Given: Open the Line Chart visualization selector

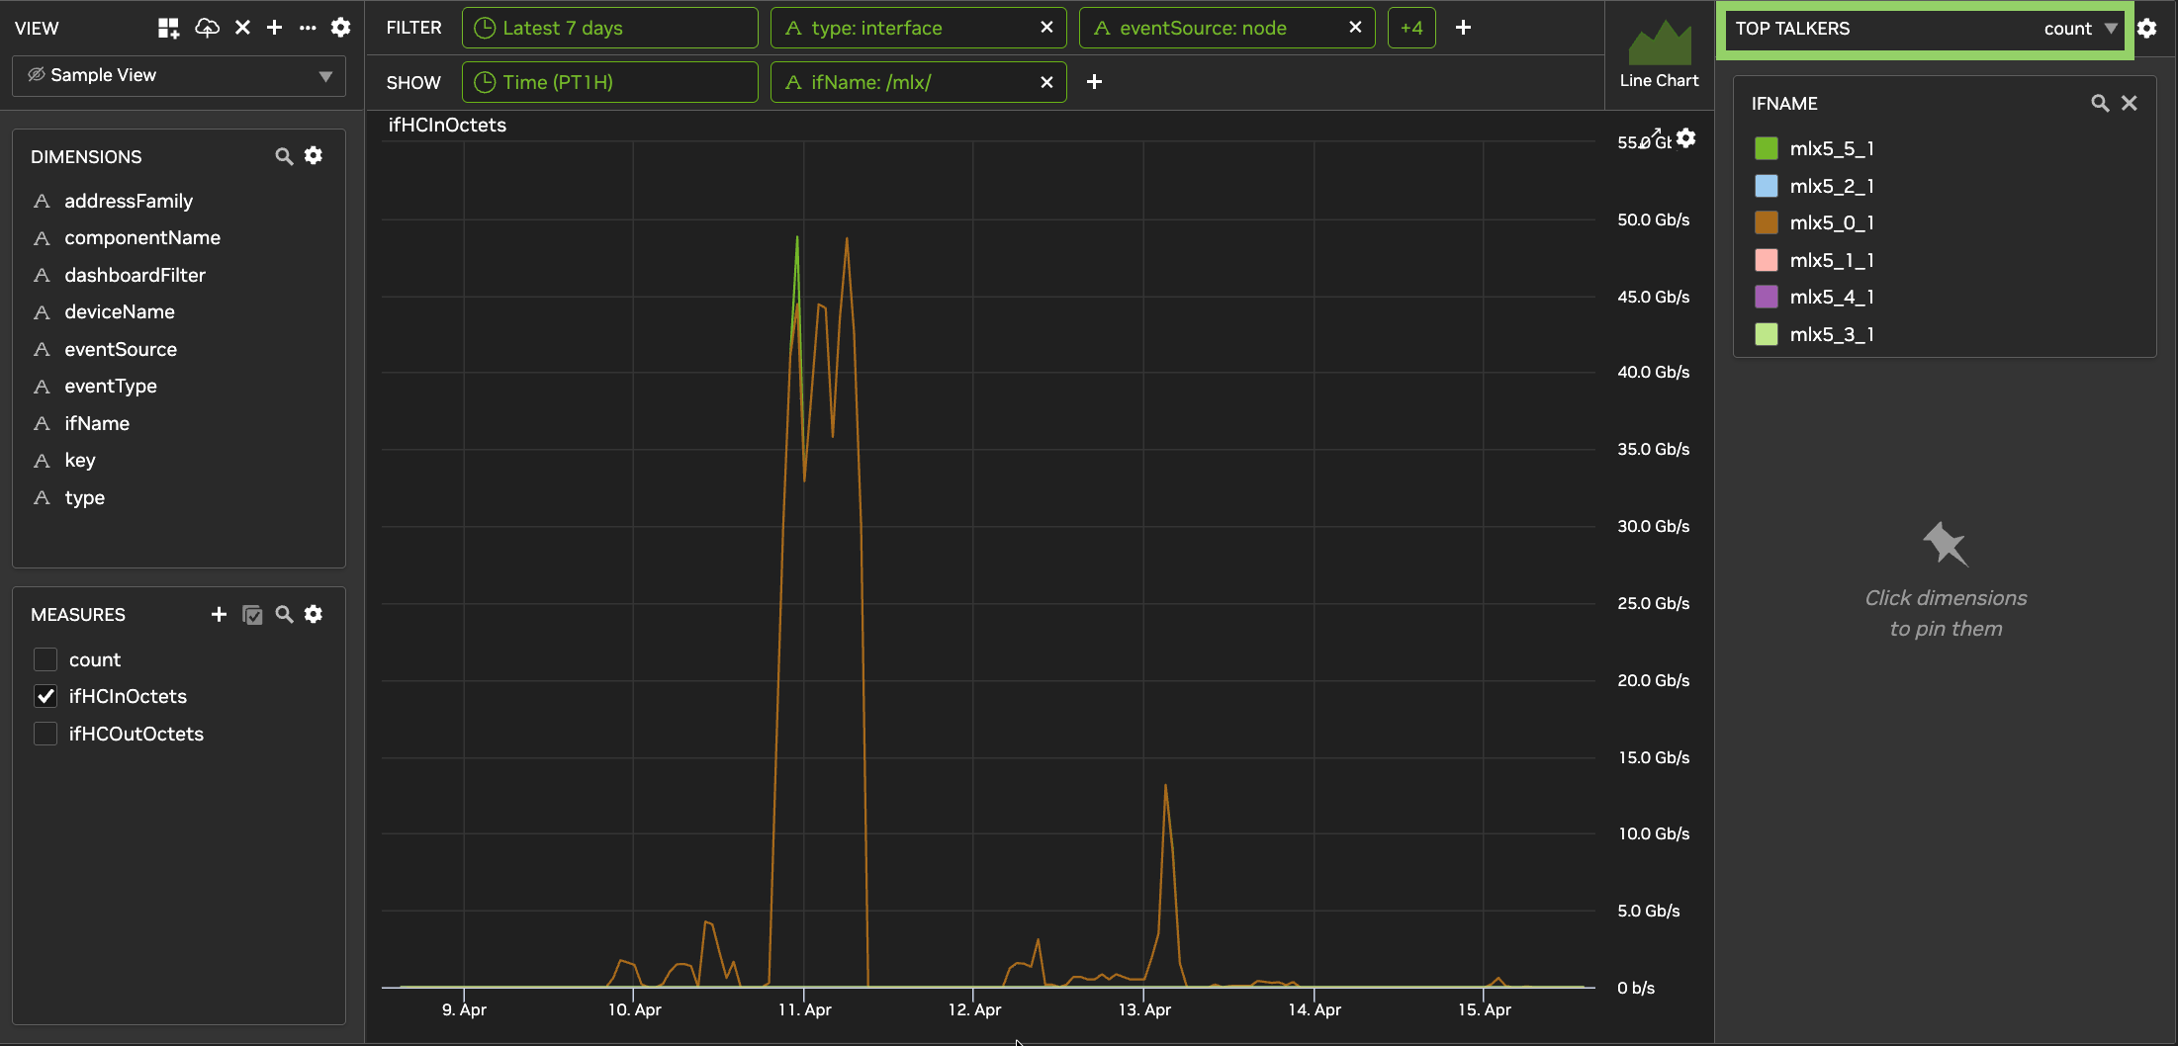Looking at the screenshot, I should (1659, 55).
